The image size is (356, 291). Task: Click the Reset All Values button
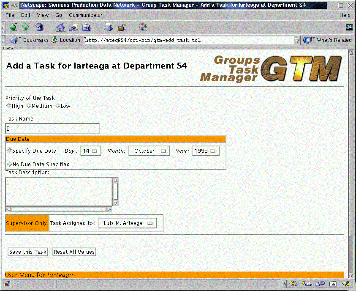(x=74, y=252)
